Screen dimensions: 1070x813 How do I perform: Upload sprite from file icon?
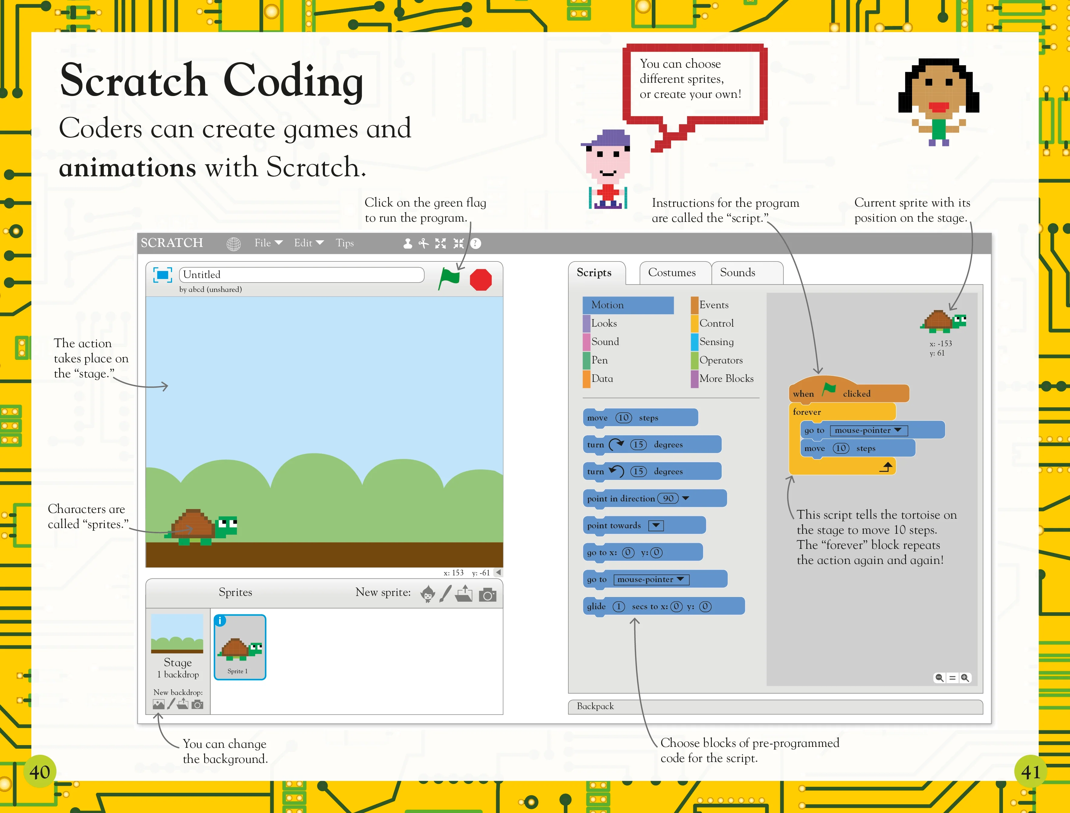pos(464,594)
